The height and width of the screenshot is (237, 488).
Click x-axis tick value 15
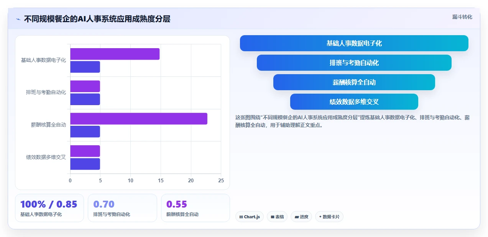(161, 180)
